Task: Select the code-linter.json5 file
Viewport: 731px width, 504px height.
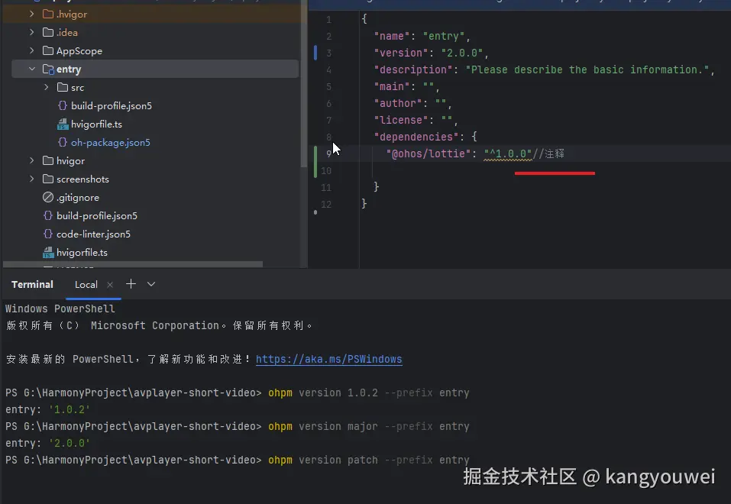Action: pyautogui.click(x=93, y=234)
